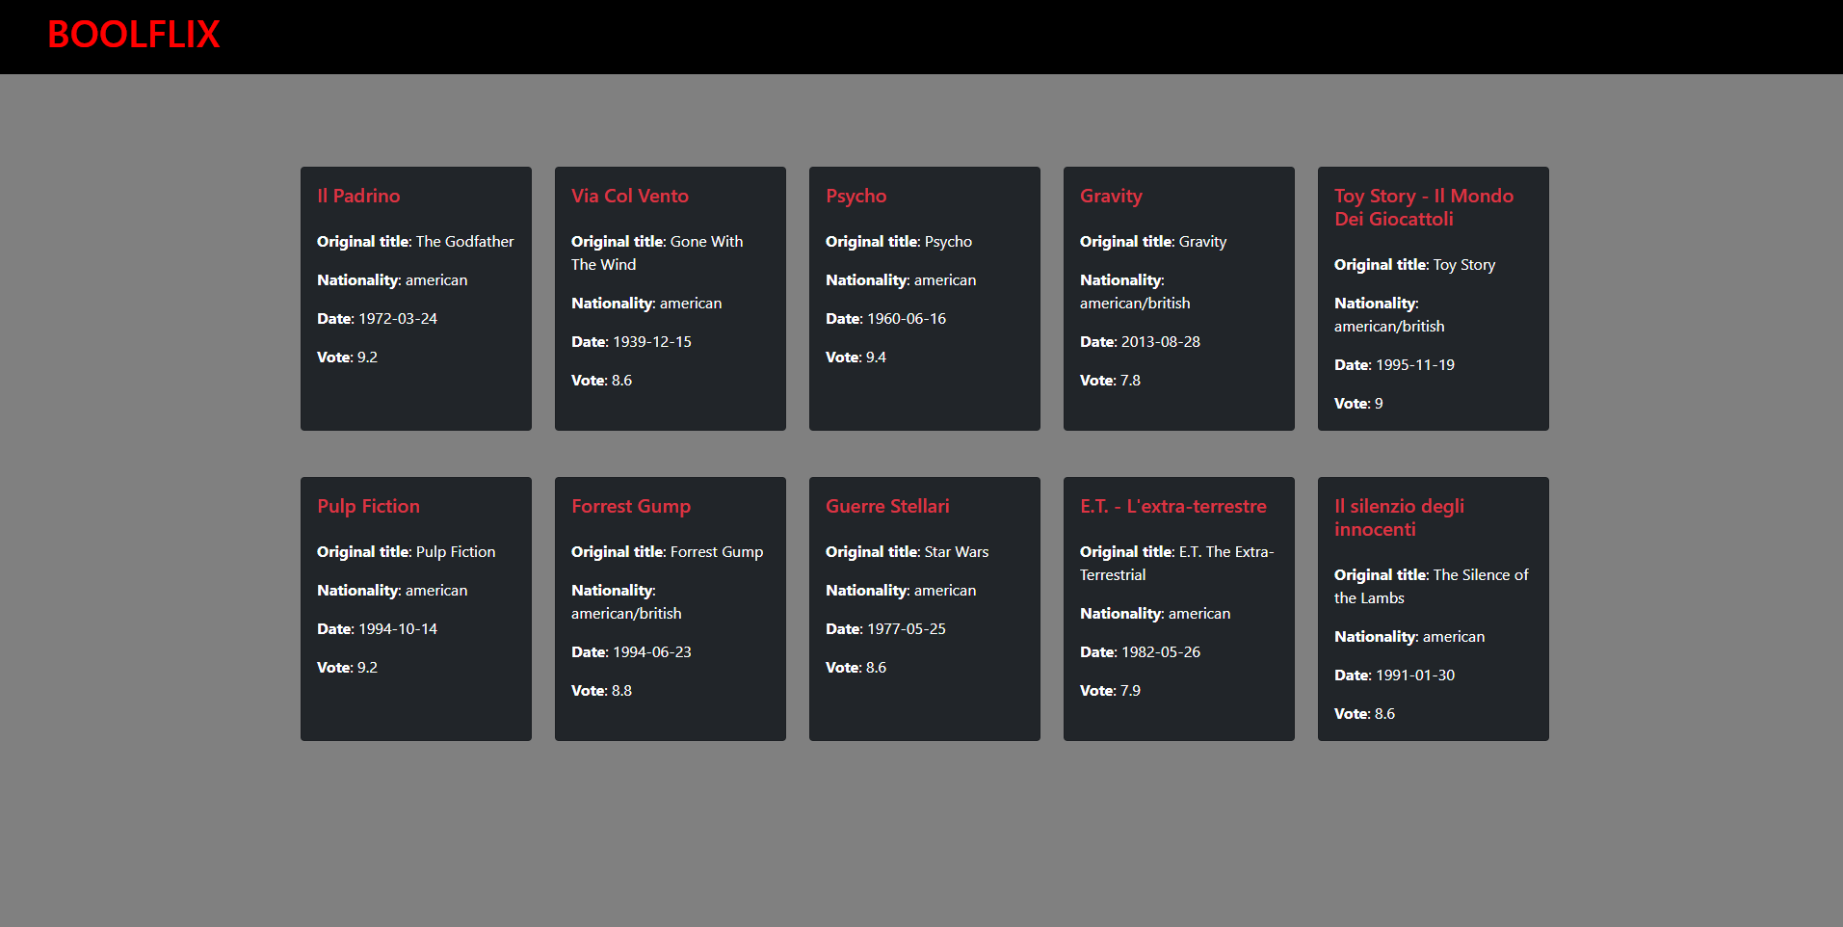The height and width of the screenshot is (927, 1843).
Task: Open the Guerre Stellari movie card
Action: 924,609
